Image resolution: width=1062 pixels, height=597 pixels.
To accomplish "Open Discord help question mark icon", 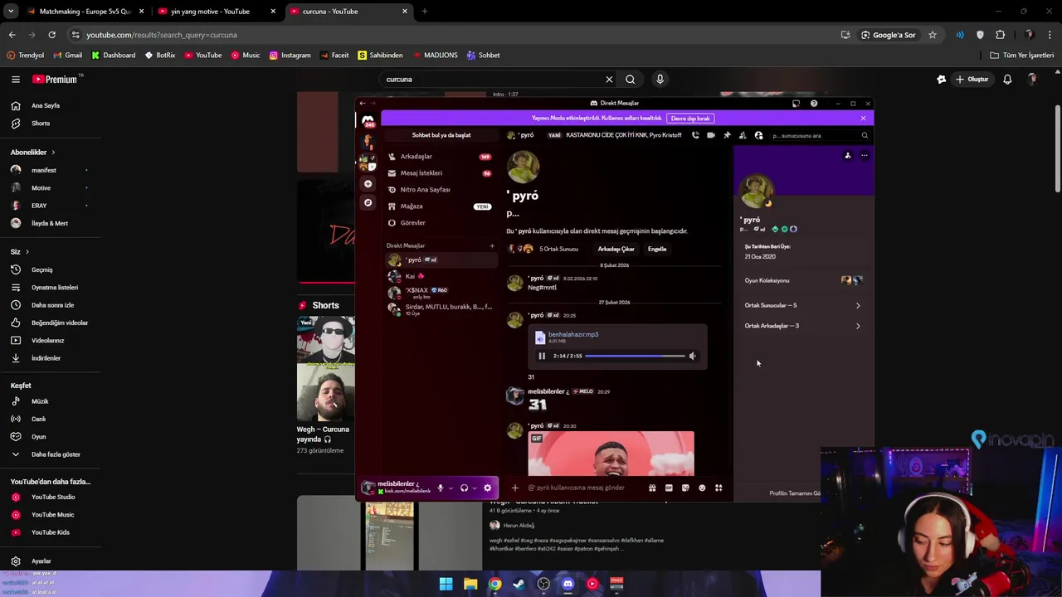I will pos(814,104).
